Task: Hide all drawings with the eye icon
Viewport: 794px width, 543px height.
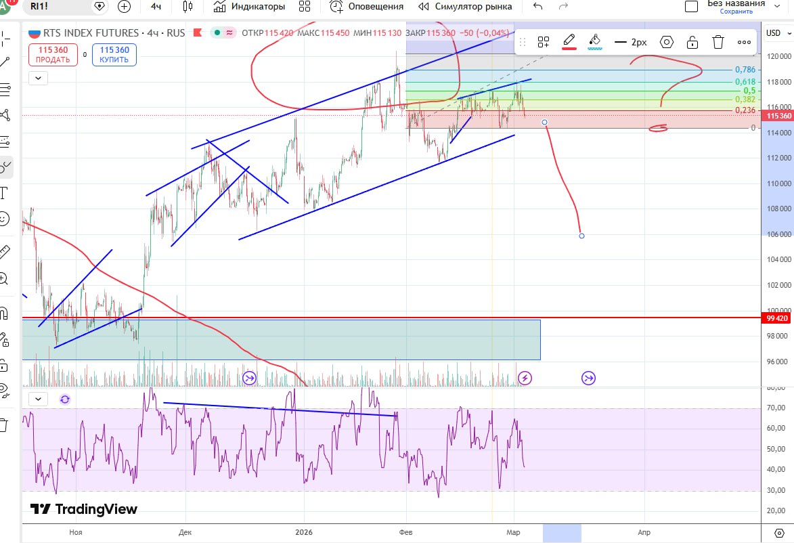Action: tap(5, 390)
